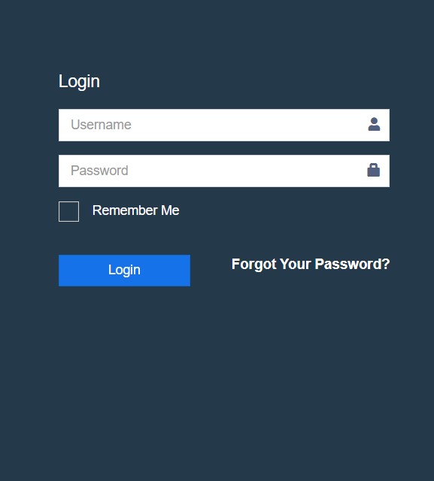Enable the Remember Me option box
Screen dimensions: 434x481
pos(68,211)
